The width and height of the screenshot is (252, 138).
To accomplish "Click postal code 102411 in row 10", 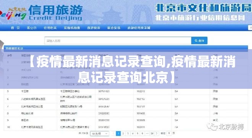I will pos(141,127).
